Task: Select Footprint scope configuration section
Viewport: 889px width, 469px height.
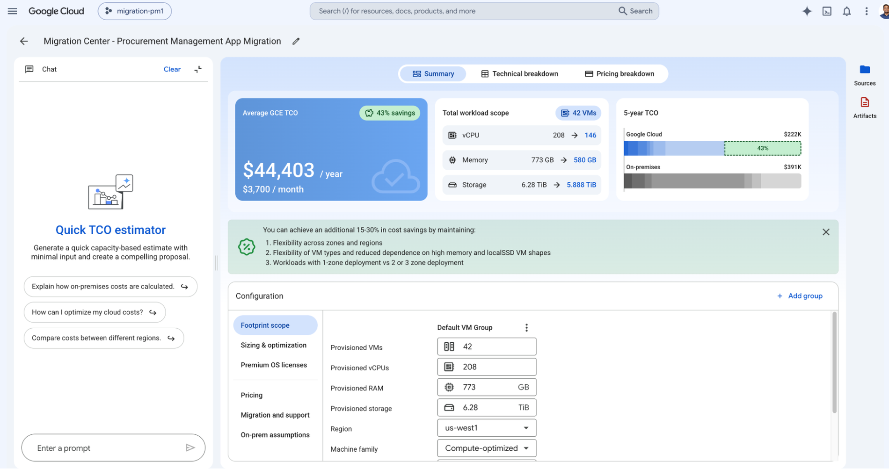Action: tap(275, 325)
